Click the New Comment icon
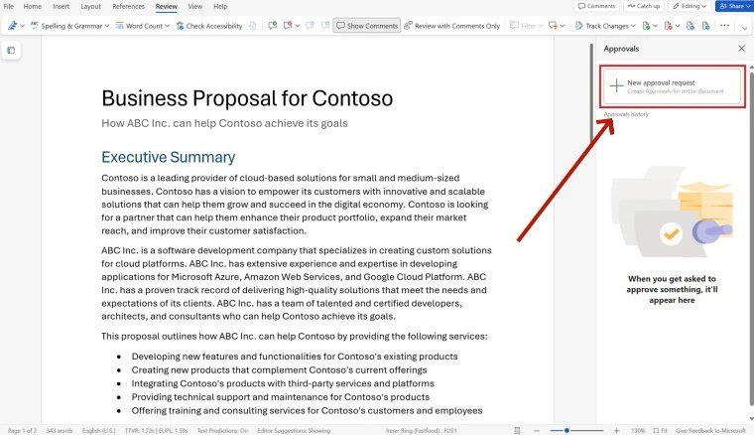This screenshot has height=435, width=754. [273, 26]
